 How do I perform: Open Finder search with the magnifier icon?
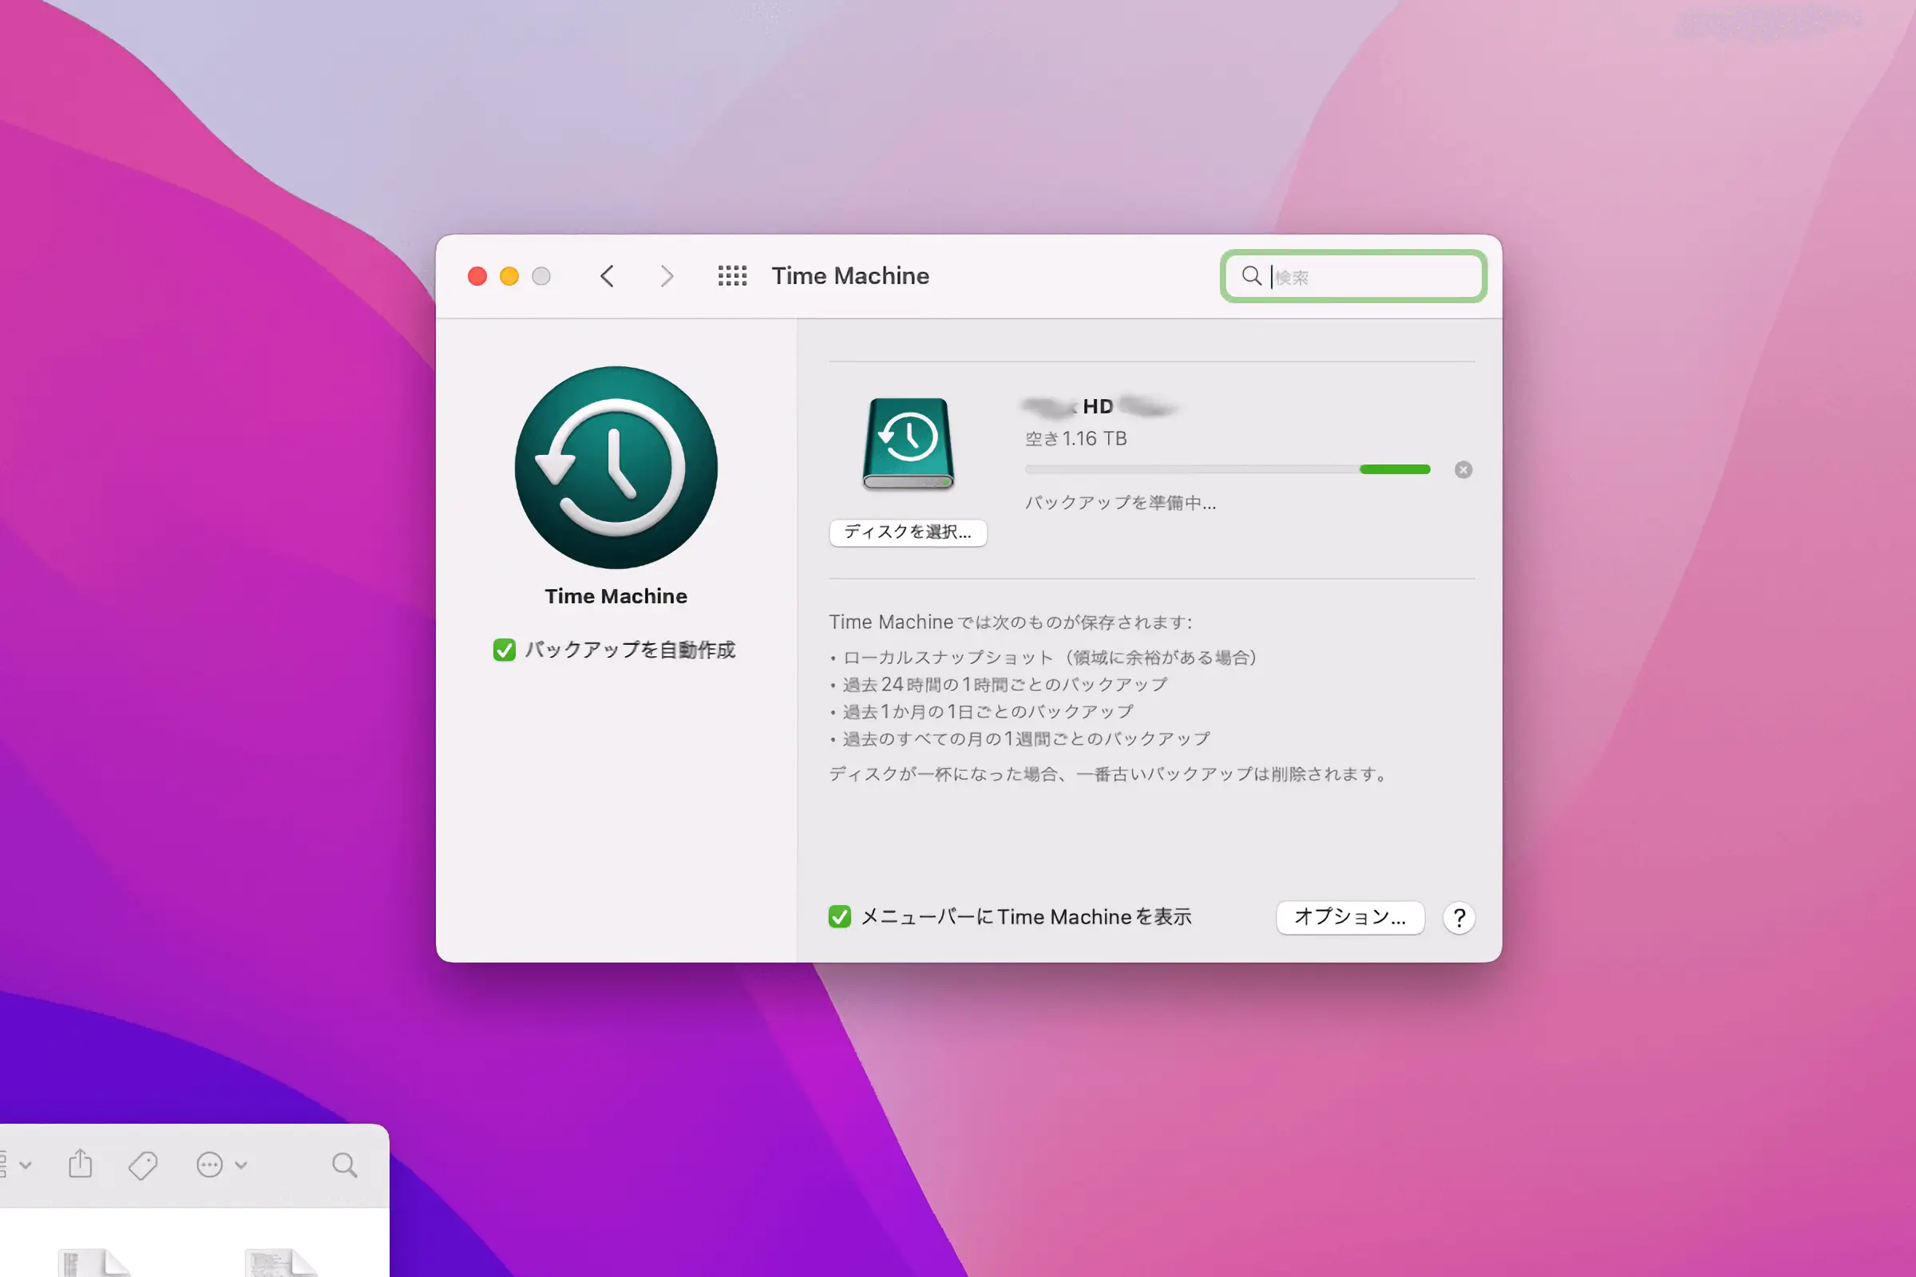pos(345,1164)
